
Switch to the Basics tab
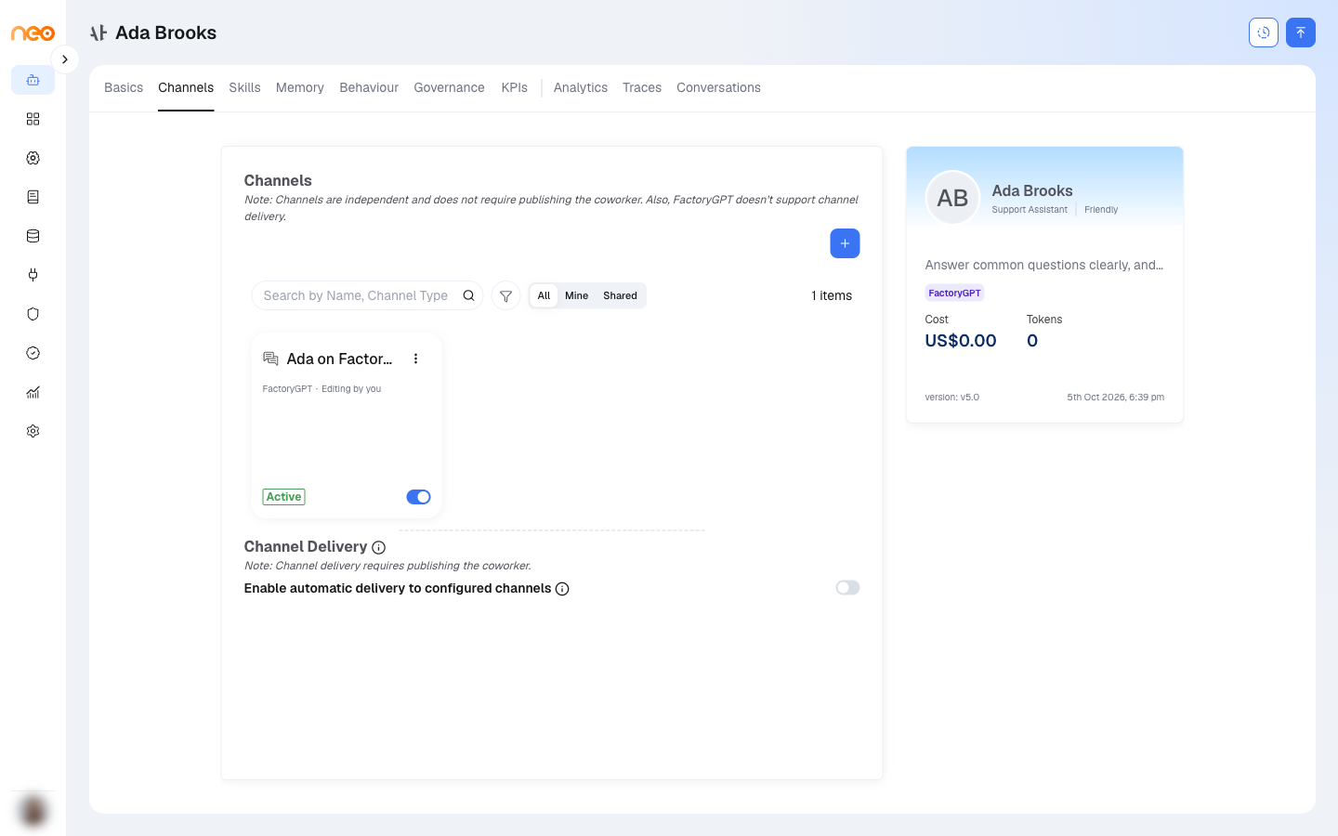(124, 87)
